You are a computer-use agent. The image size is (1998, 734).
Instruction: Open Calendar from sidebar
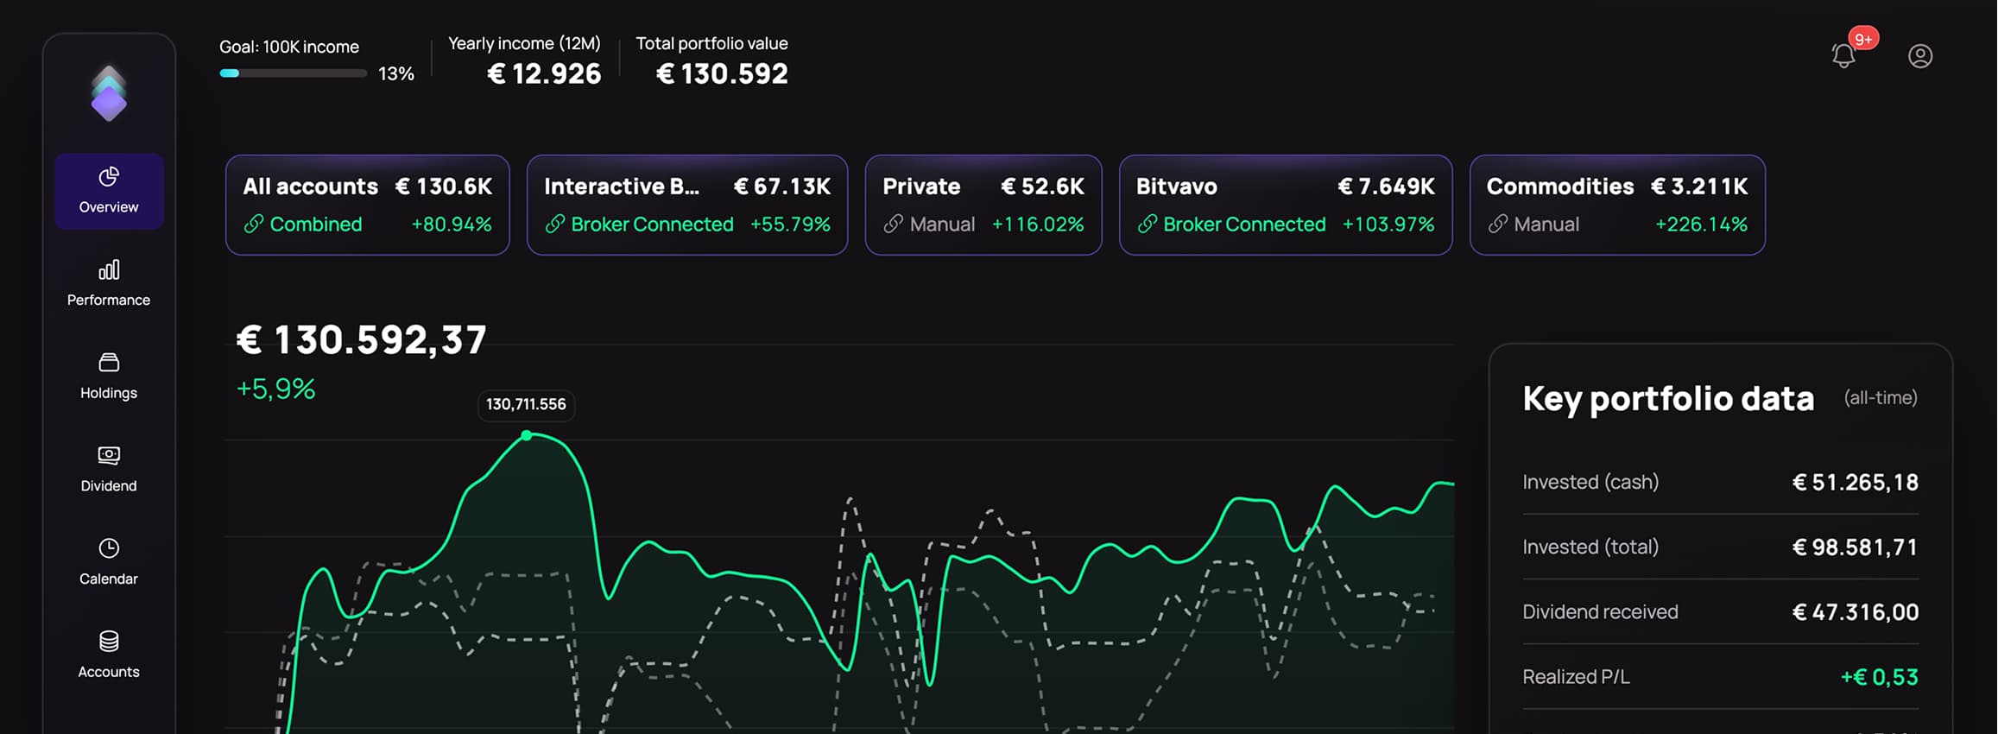point(109,562)
